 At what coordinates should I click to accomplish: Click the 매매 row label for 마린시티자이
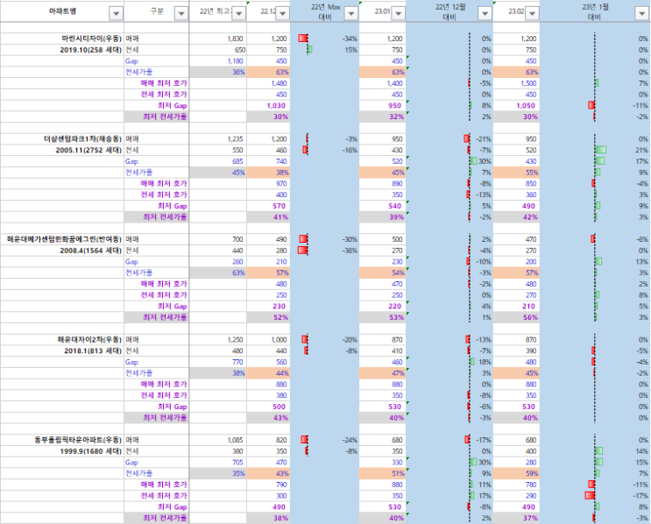(157, 39)
